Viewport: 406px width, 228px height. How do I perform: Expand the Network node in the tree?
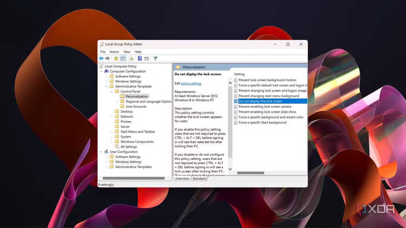(112, 116)
